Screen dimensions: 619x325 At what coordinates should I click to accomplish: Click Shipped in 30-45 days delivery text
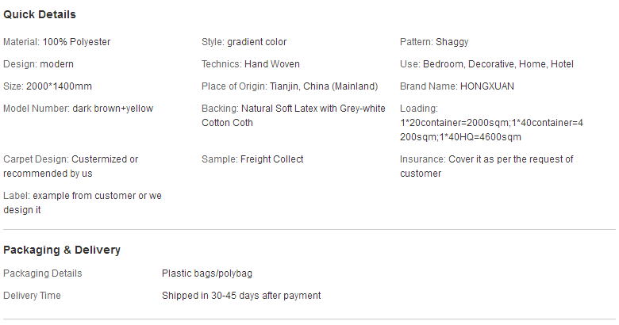pos(241,296)
